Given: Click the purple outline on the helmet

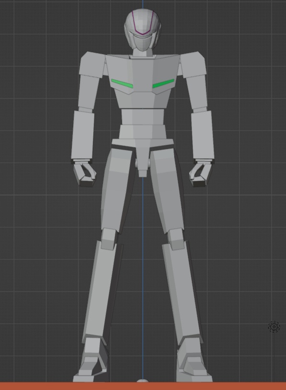Looking at the screenshot, I should [x=143, y=22].
